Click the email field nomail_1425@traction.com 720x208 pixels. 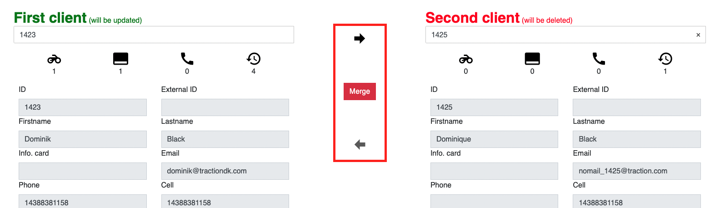tap(637, 171)
